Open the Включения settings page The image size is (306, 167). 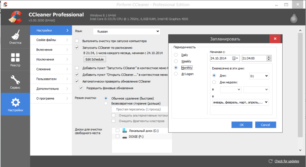(51, 50)
